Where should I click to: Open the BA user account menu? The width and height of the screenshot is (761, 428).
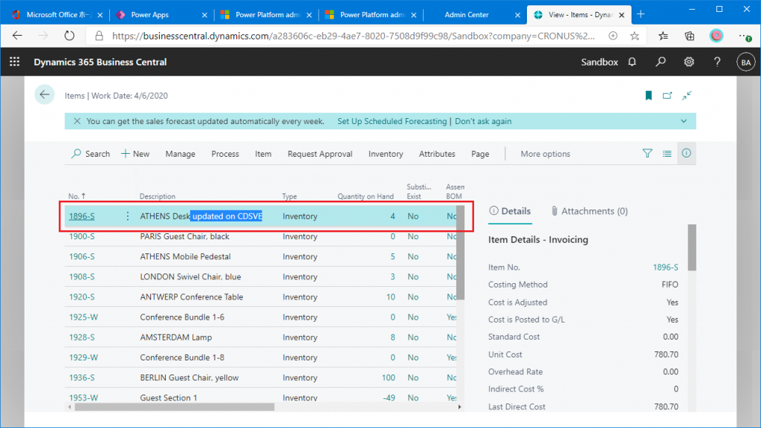746,62
